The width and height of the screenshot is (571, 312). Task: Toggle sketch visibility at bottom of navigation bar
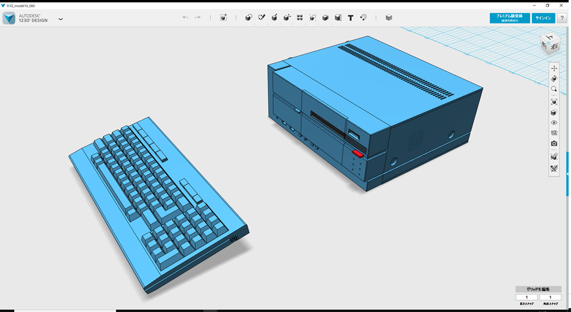point(554,168)
